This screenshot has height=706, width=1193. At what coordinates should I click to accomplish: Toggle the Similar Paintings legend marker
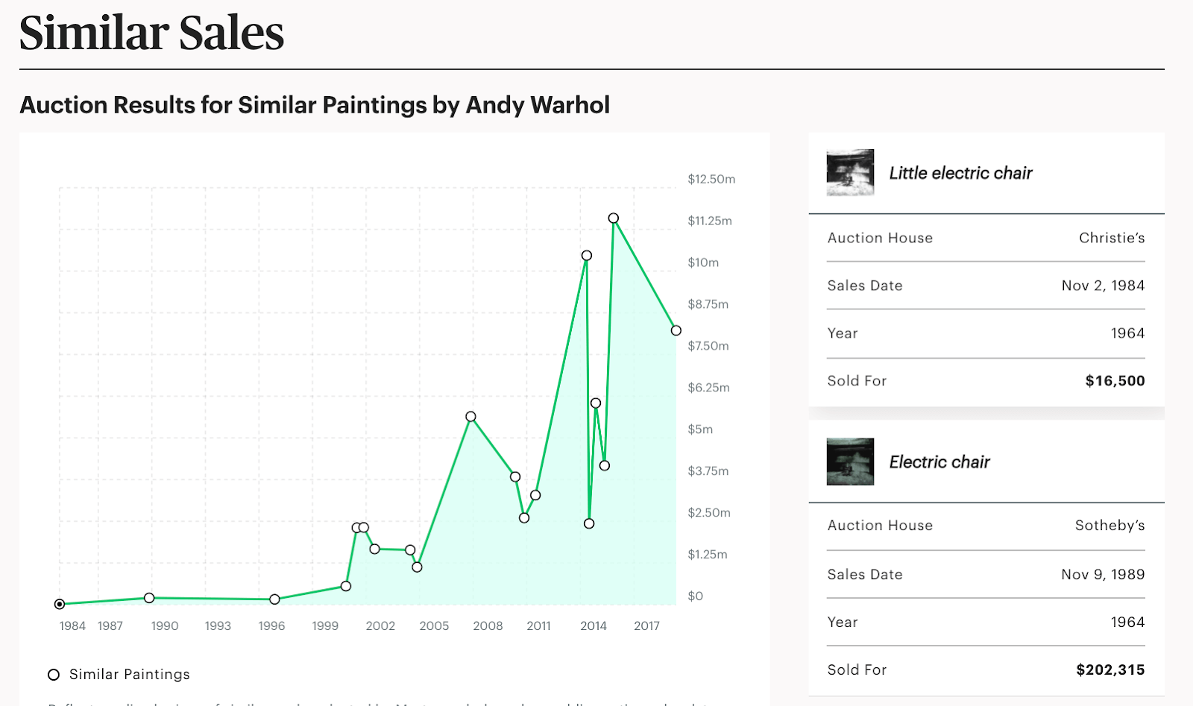pyautogui.click(x=54, y=675)
